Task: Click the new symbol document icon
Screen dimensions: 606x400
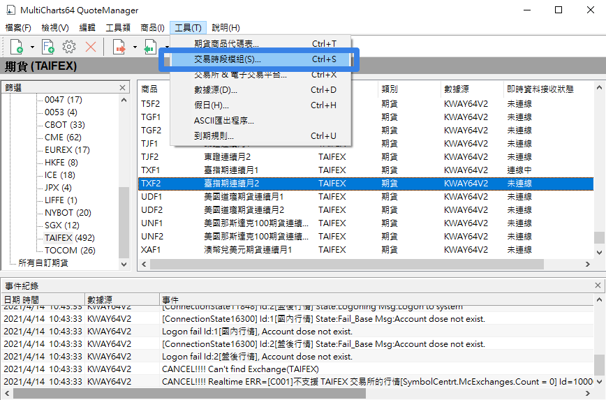Action: tap(17, 47)
